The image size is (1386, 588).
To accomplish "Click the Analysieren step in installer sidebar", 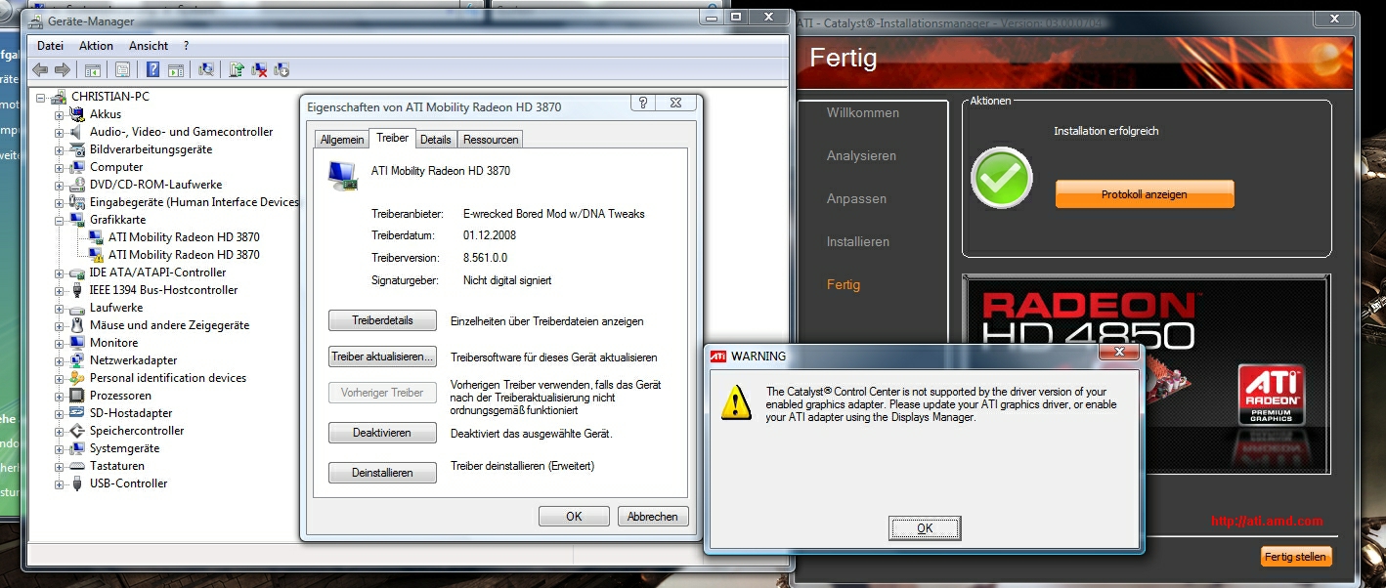I will point(861,156).
